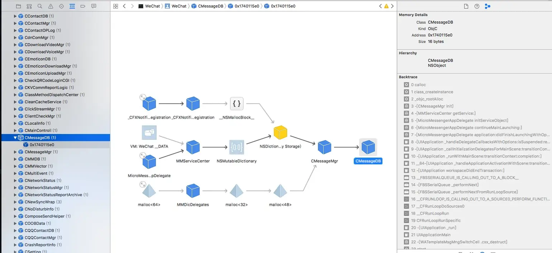This screenshot has height=253, width=552.
Task: Open the File inspector in the utilities panel
Action: (466, 6)
